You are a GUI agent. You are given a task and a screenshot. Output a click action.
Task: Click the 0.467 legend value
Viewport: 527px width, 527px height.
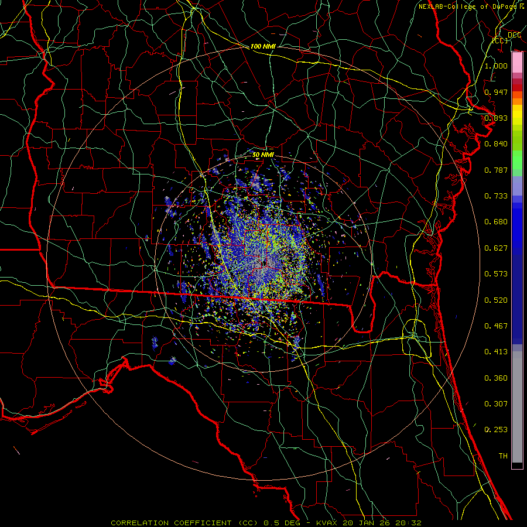coord(496,326)
